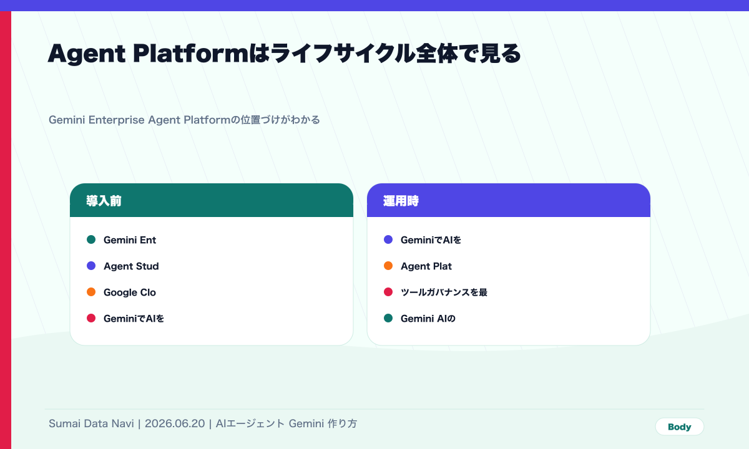Click the red bullet beside ツールガバナンスを最
The height and width of the screenshot is (449, 749).
click(388, 292)
